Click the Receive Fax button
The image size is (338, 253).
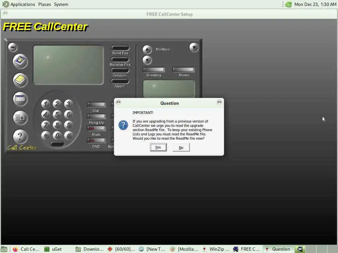[x=120, y=59]
